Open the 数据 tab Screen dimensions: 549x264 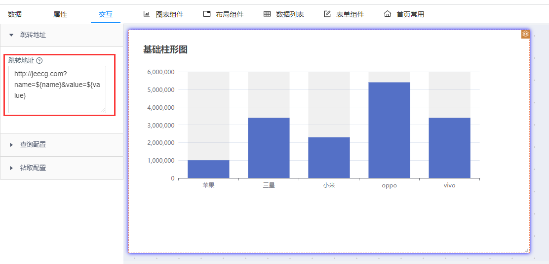(x=15, y=14)
